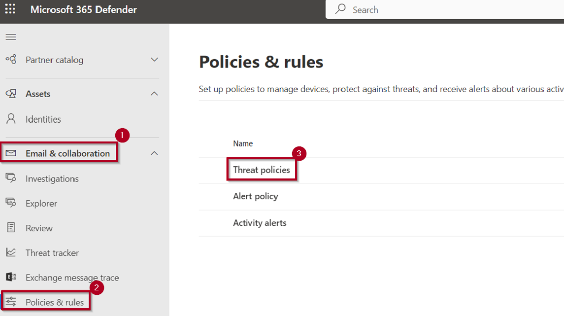Sort by the Name column header
Viewport: 564px width, 316px height.
243,143
